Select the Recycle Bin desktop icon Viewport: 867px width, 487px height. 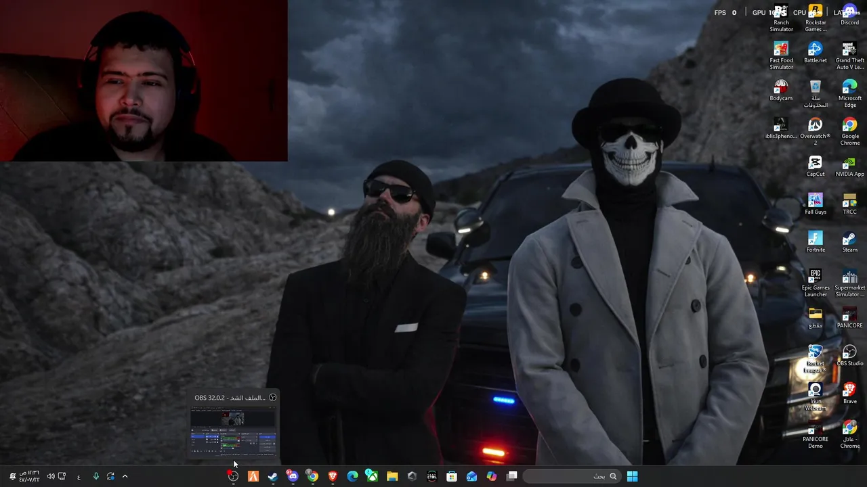[816, 94]
